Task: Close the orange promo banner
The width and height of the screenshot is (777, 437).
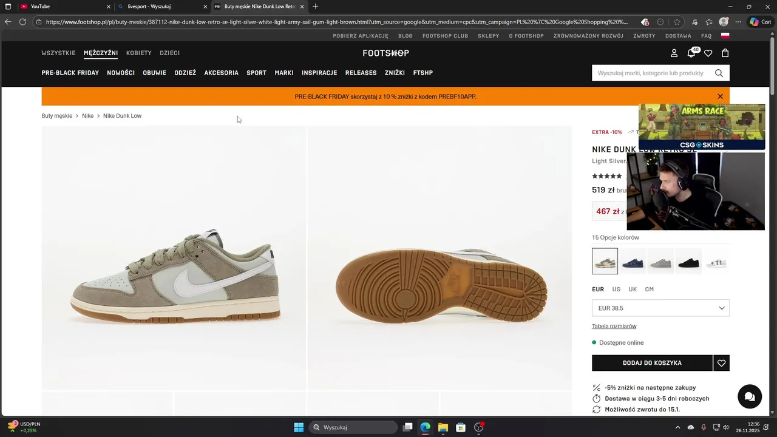Action: (x=720, y=97)
